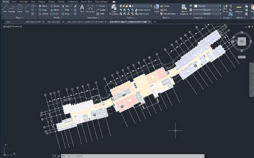Select the Dimension annotation tool
This screenshot has height=158, width=254.
coord(90,9)
